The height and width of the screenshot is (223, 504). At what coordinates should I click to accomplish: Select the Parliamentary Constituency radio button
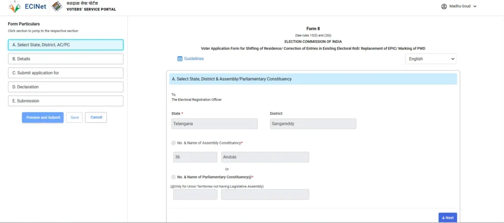click(x=174, y=177)
